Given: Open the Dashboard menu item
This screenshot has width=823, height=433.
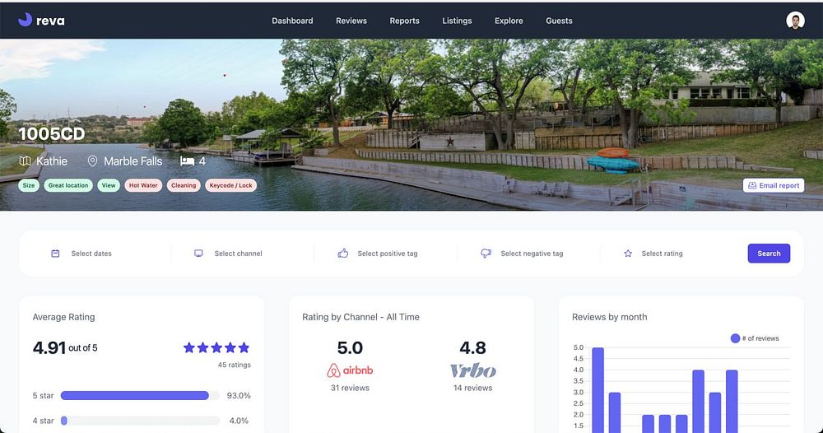Looking at the screenshot, I should [x=292, y=21].
